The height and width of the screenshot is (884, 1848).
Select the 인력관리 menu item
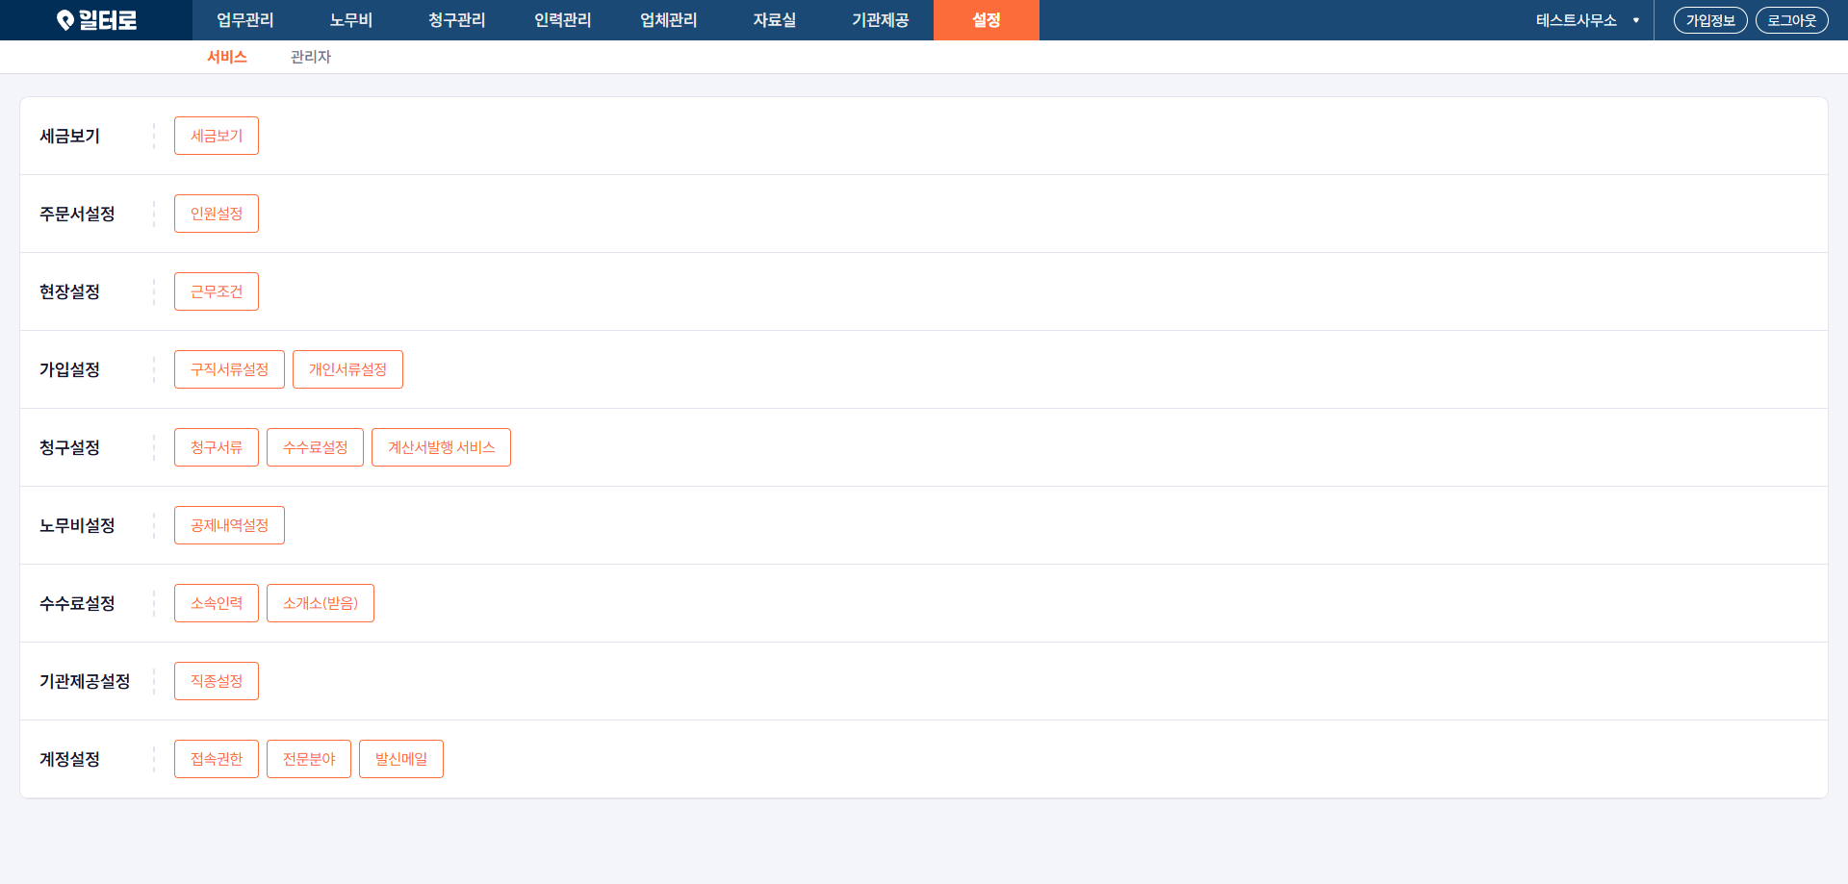tap(562, 20)
